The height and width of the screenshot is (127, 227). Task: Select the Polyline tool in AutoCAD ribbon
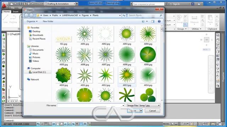13,19
